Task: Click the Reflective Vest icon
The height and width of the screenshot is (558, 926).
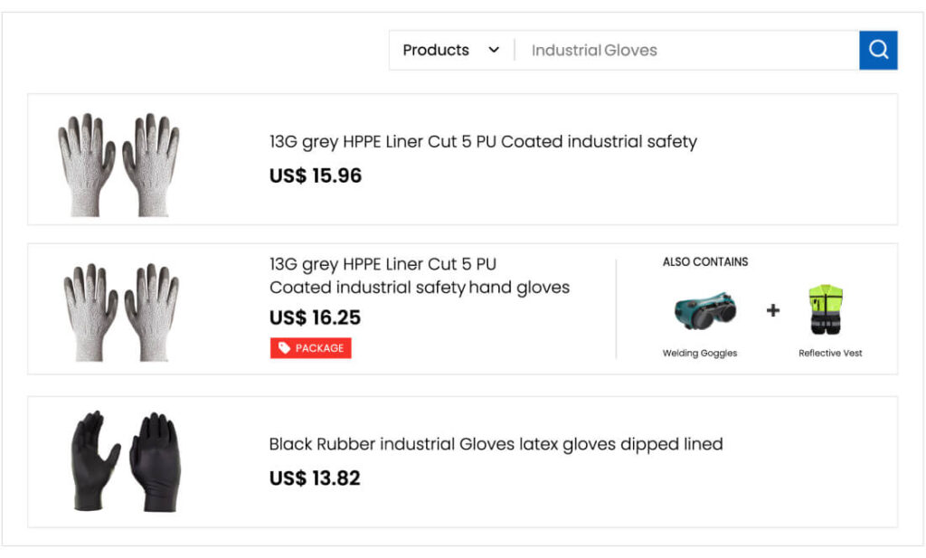Action: (x=826, y=310)
